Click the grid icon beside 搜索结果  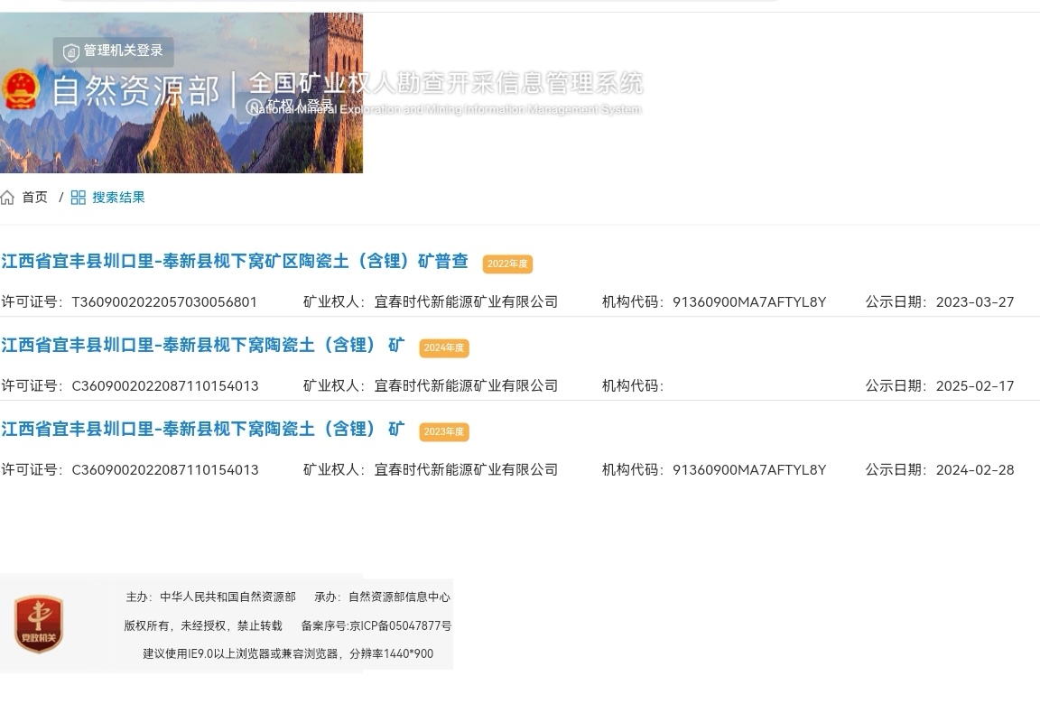click(x=79, y=198)
